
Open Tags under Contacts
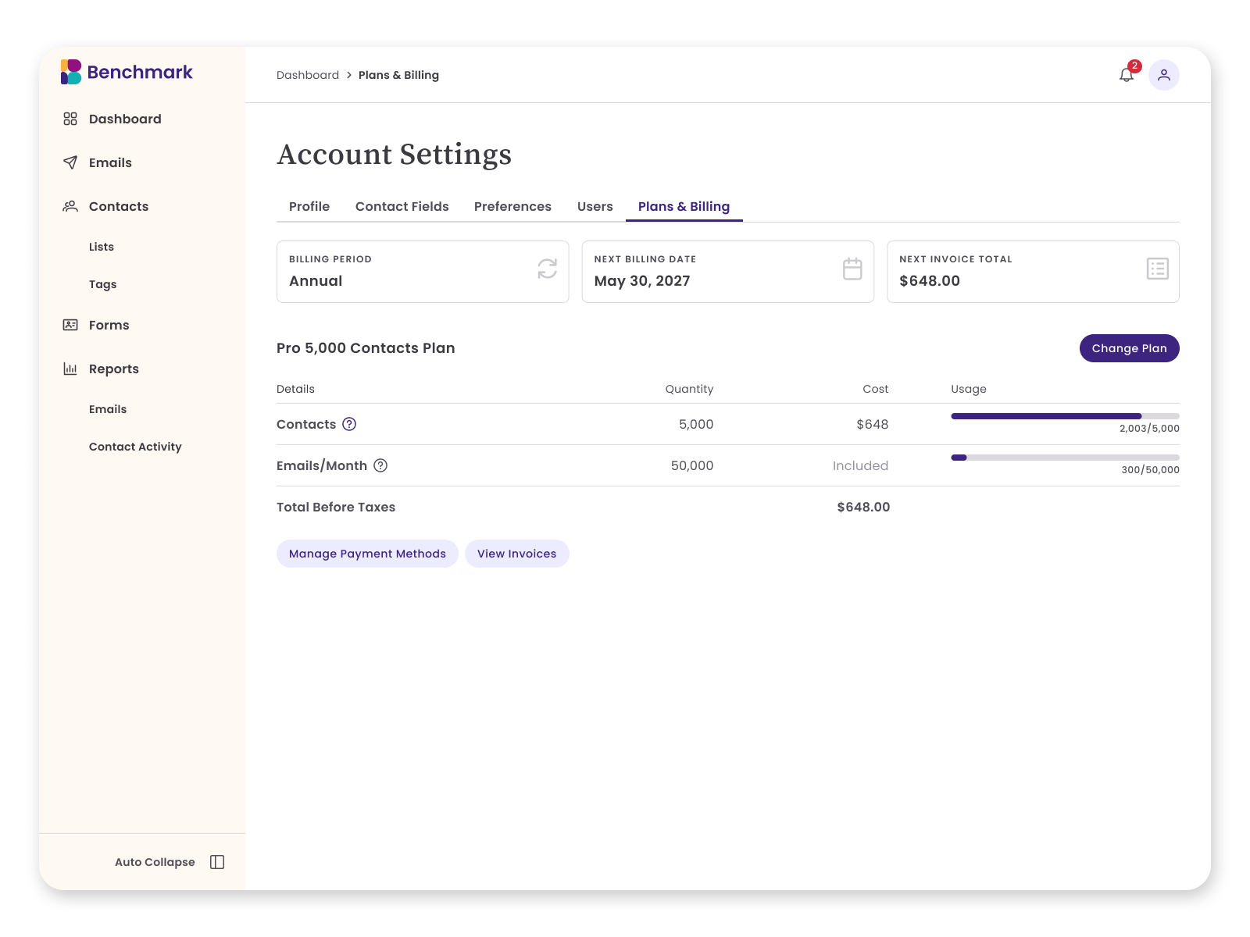(x=102, y=284)
